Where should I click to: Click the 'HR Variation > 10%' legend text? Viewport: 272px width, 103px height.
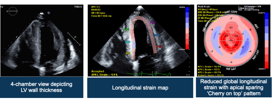[253, 6]
